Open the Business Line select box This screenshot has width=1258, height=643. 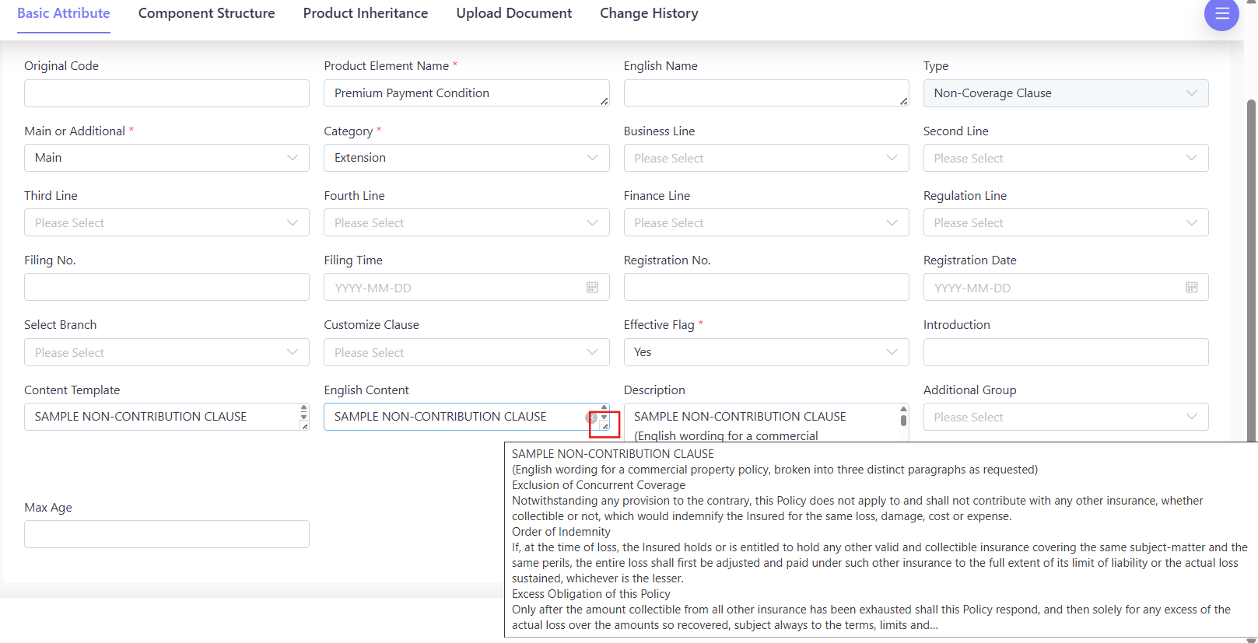pyautogui.click(x=766, y=158)
